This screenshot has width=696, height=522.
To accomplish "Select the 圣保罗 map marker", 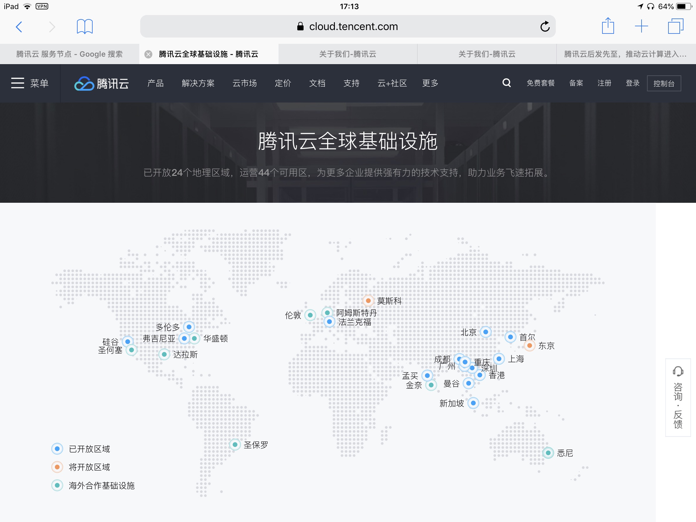I will (235, 445).
